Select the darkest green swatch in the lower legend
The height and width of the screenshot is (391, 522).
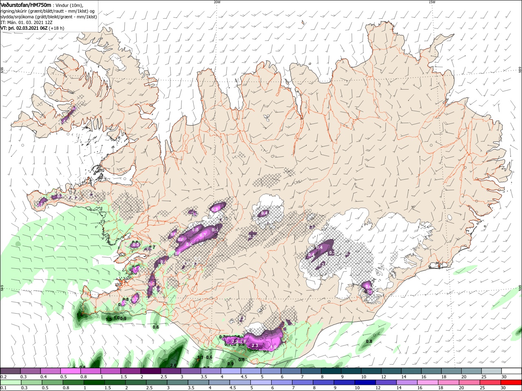tap(94, 382)
